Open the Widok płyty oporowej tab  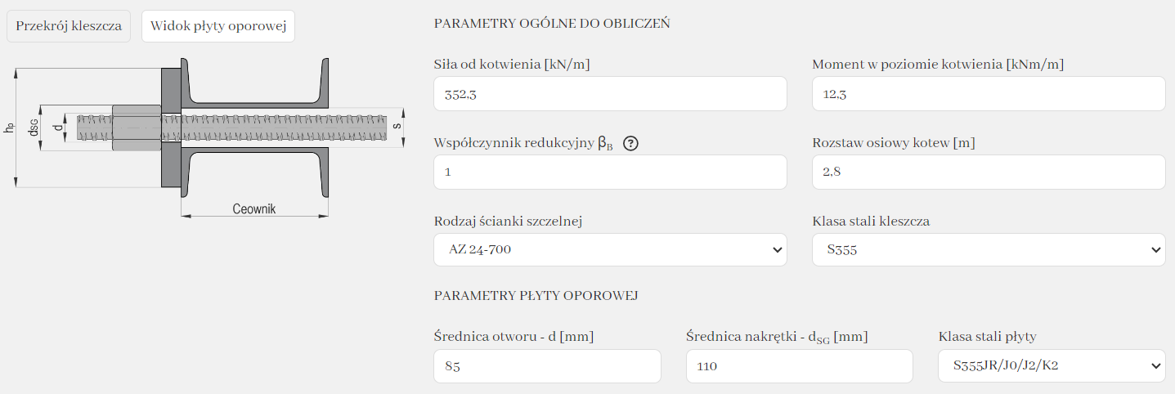coord(218,26)
